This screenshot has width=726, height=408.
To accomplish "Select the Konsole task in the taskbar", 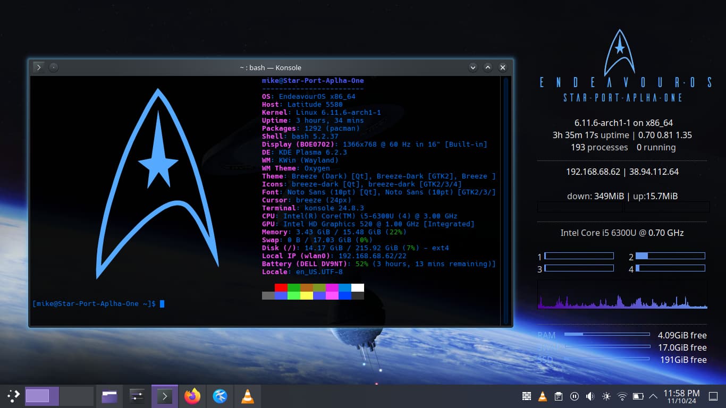I will point(165,396).
